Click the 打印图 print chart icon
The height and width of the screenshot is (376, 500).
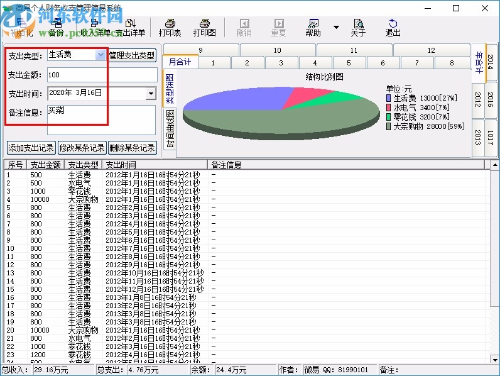[204, 27]
